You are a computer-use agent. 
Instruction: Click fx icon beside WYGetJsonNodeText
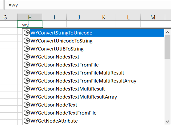point(27,105)
